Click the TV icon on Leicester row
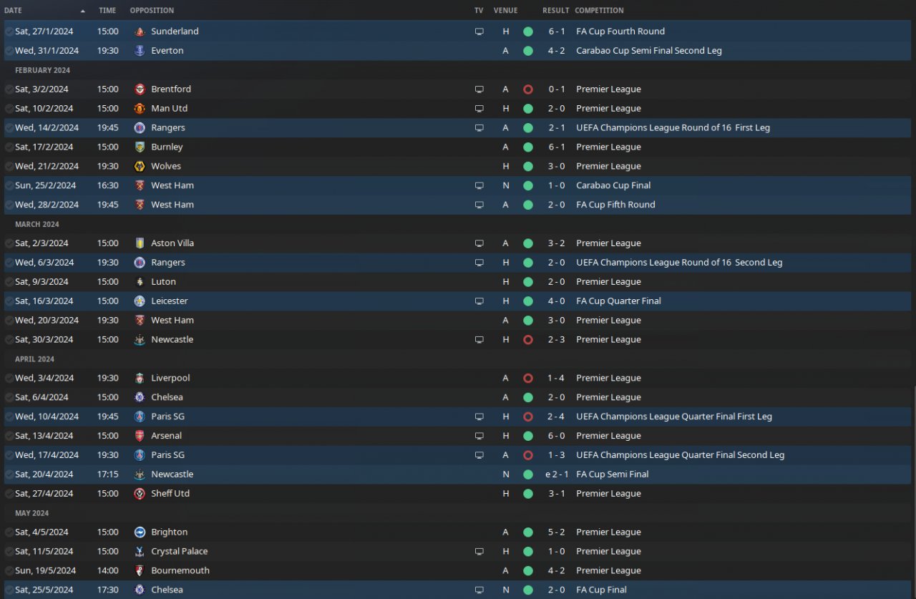916x599 pixels. (x=479, y=301)
